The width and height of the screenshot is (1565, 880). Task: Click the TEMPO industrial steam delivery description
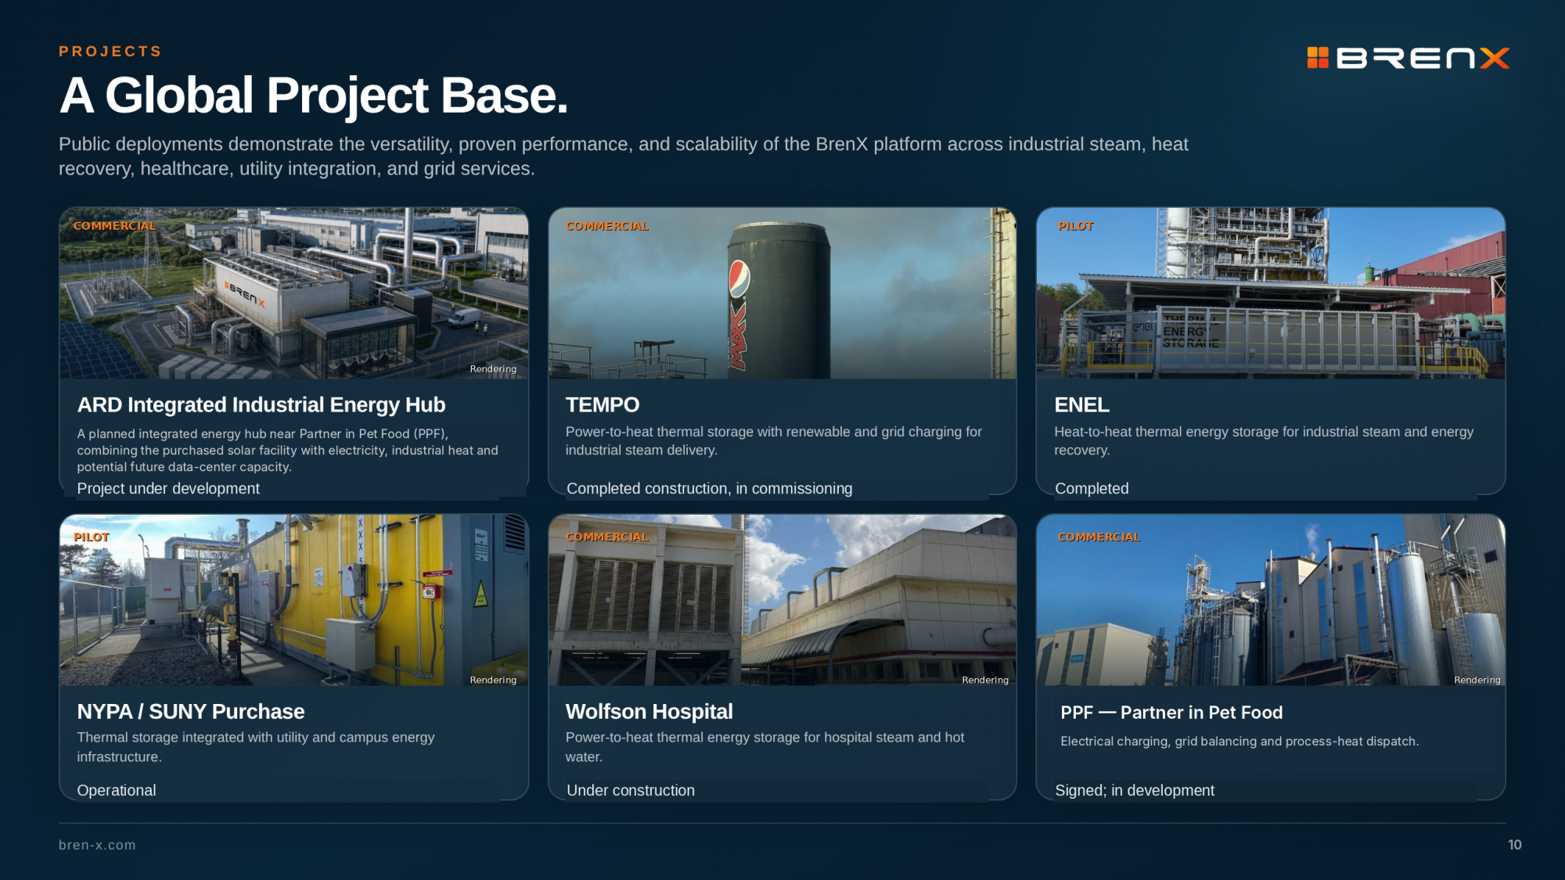[774, 441]
